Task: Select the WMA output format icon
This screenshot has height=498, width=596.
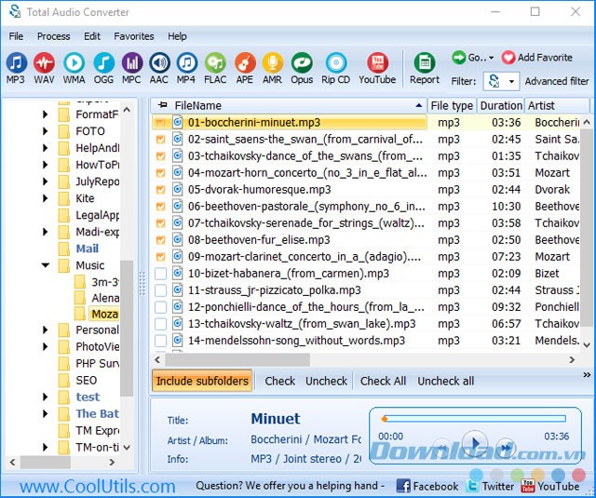Action: pyautogui.click(x=74, y=63)
